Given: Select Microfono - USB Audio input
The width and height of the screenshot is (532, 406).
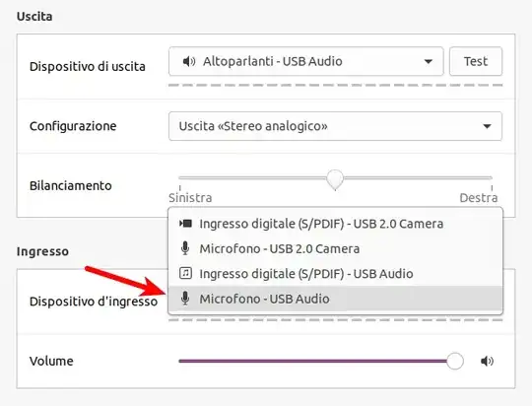Looking at the screenshot, I should pyautogui.click(x=335, y=299).
